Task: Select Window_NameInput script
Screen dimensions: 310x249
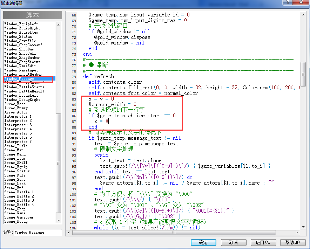Action: point(21,70)
